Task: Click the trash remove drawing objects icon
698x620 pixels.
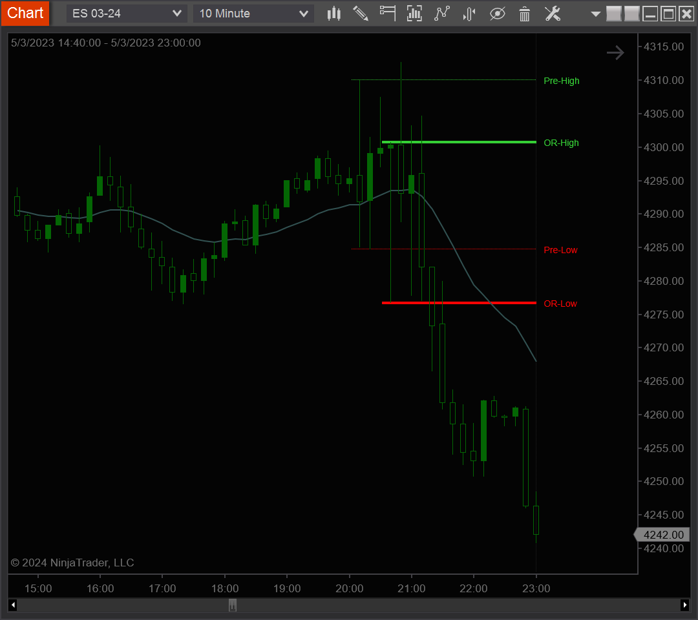Action: click(x=525, y=14)
